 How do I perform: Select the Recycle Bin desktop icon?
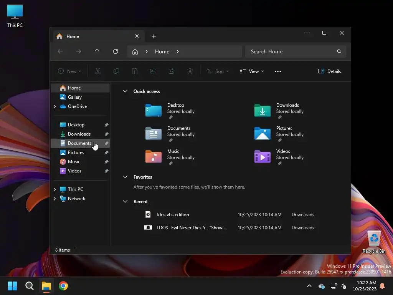click(374, 242)
